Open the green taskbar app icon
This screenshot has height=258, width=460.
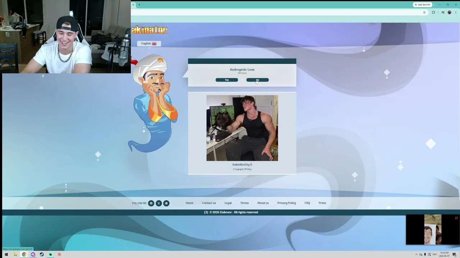pyautogui.click(x=50, y=254)
